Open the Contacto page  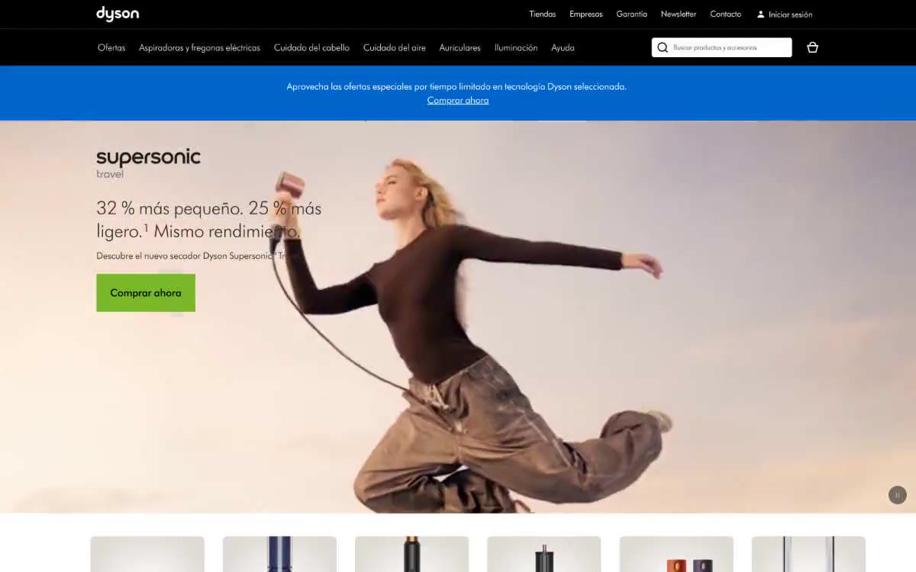click(725, 14)
